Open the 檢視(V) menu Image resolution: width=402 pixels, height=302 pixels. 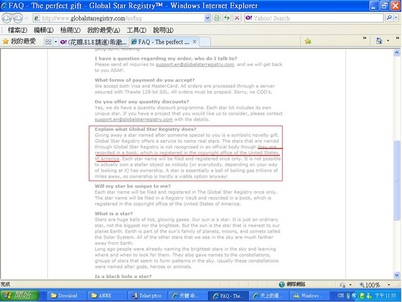click(70, 30)
